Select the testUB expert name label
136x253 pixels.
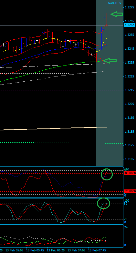(113, 3)
